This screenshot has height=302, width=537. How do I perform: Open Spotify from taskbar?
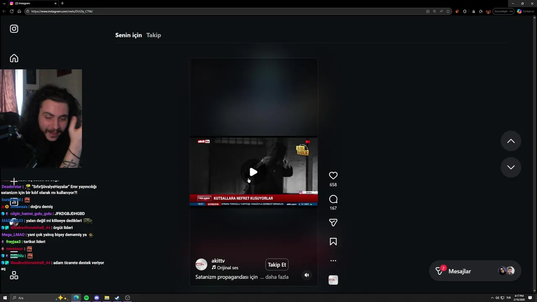(x=86, y=298)
